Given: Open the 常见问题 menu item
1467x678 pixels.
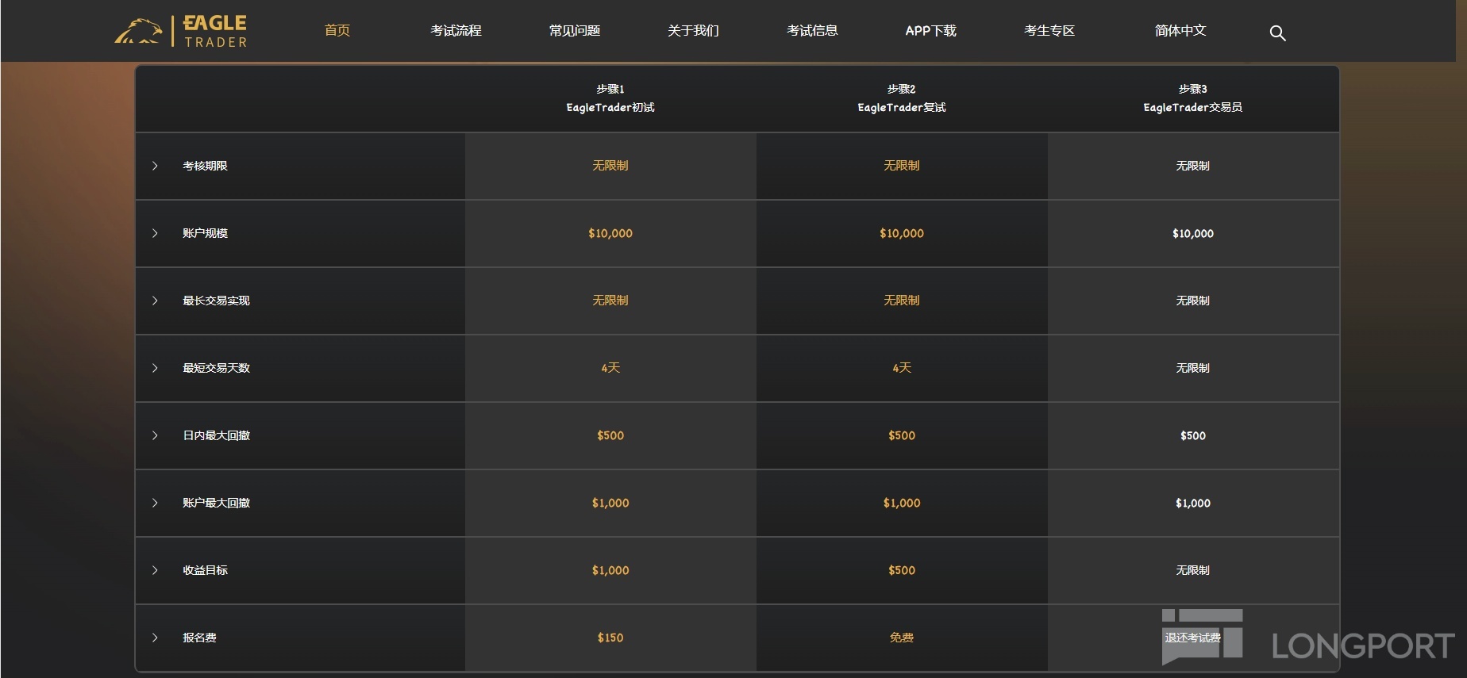Looking at the screenshot, I should (x=575, y=30).
